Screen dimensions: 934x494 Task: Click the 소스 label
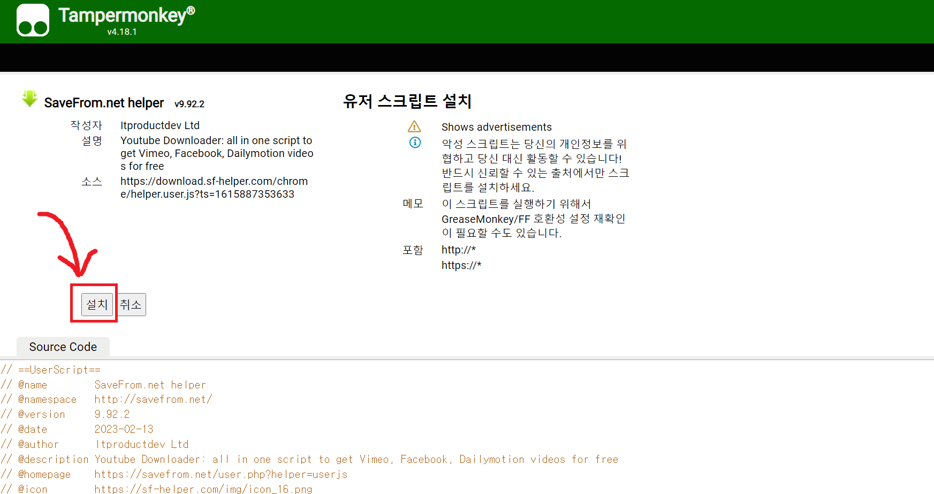point(92,182)
